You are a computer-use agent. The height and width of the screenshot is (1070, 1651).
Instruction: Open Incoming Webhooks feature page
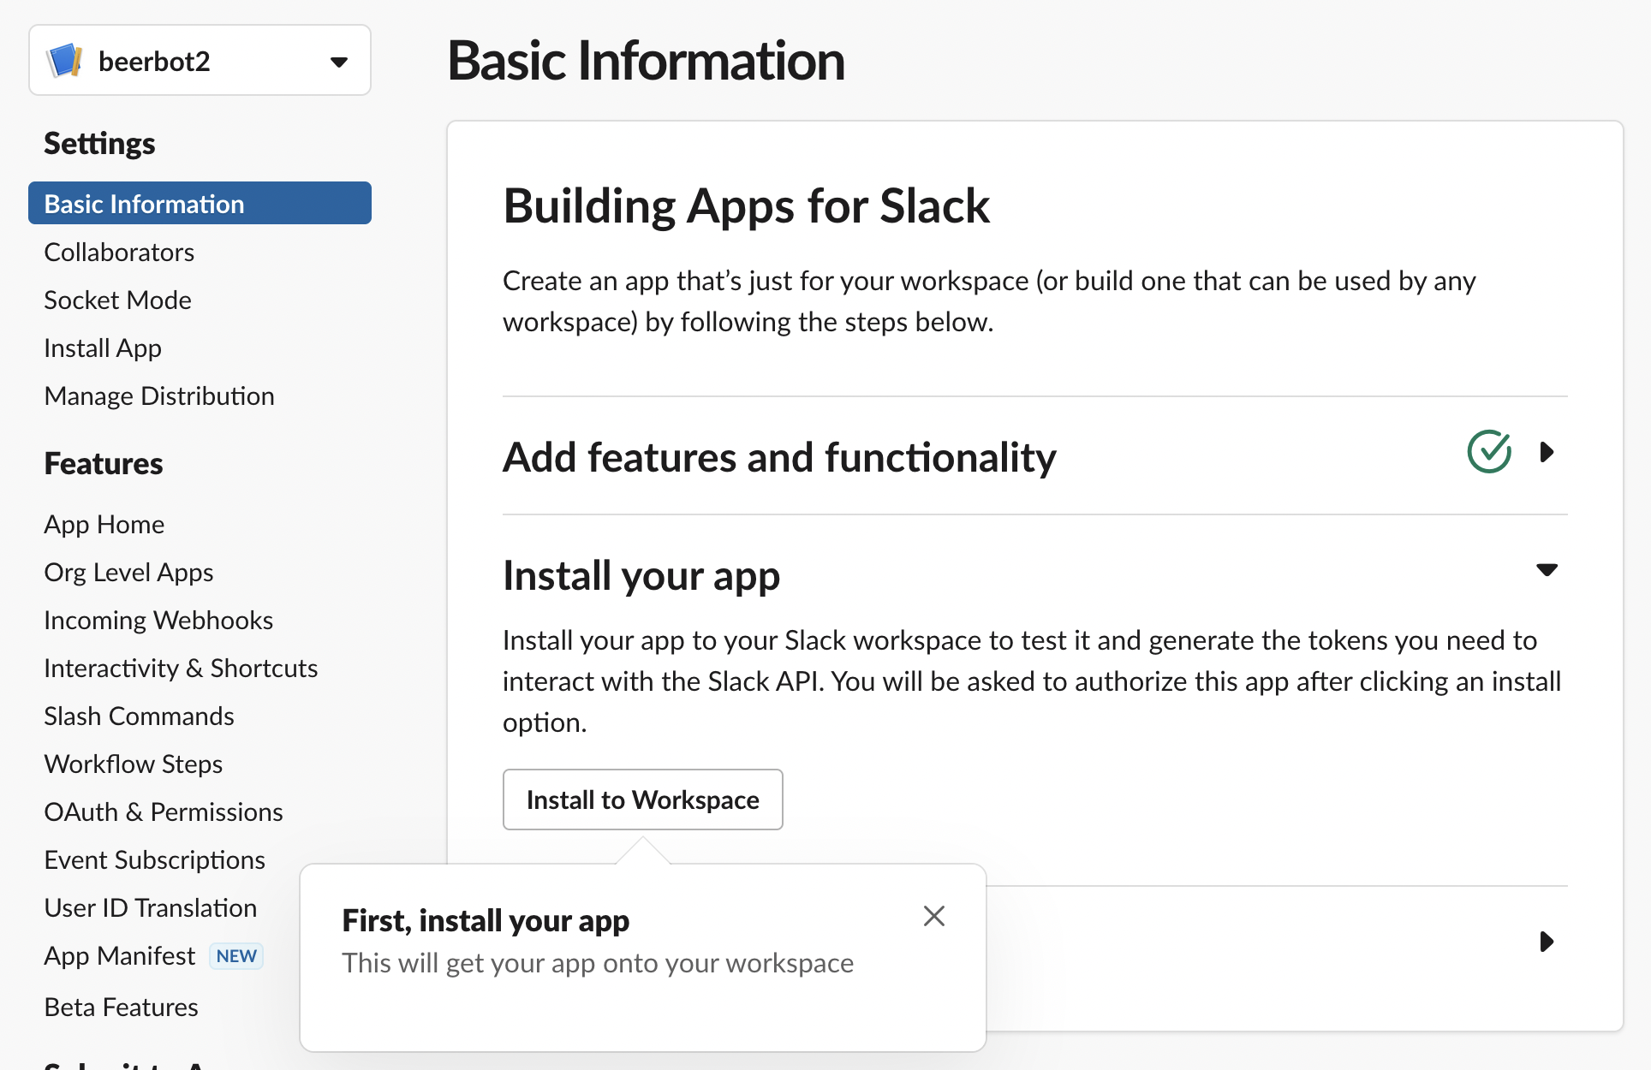pyautogui.click(x=158, y=621)
